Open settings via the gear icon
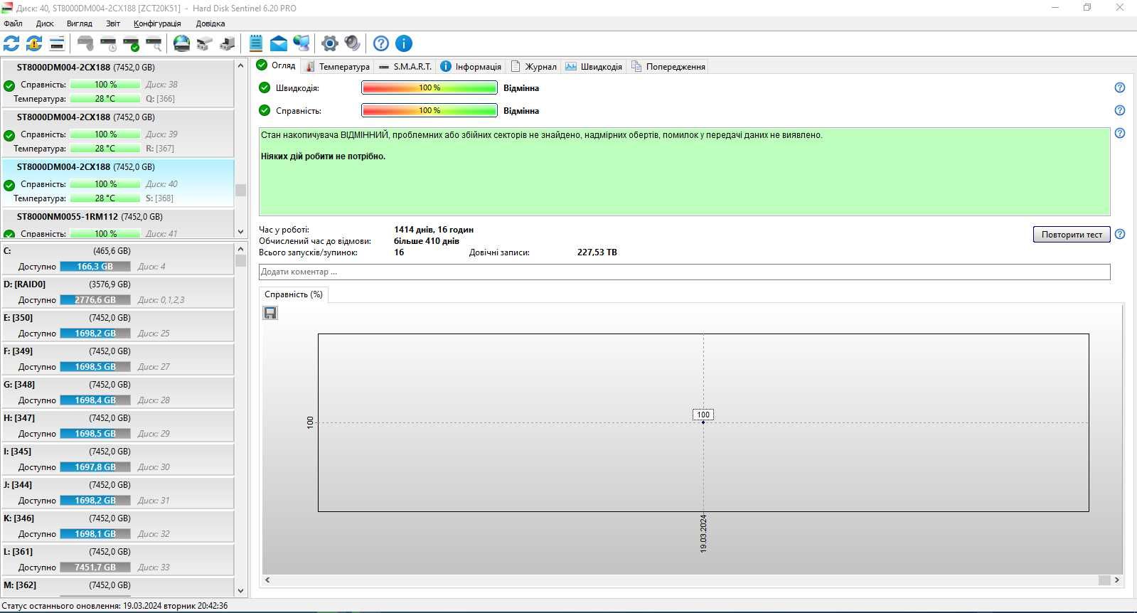This screenshot has height=613, width=1137. (329, 43)
